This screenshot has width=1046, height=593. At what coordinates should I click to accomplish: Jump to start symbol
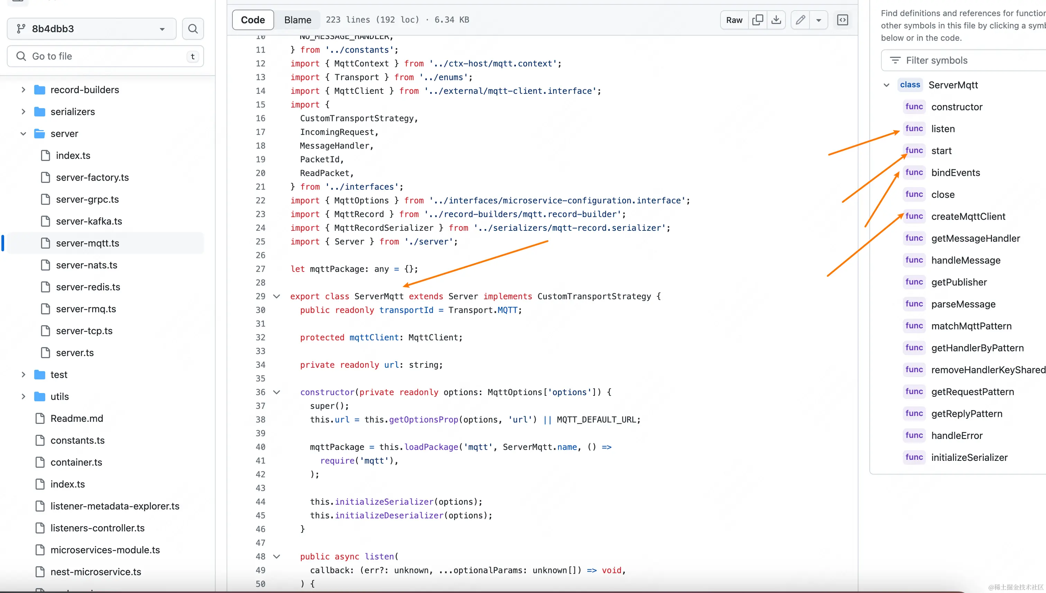point(941,151)
